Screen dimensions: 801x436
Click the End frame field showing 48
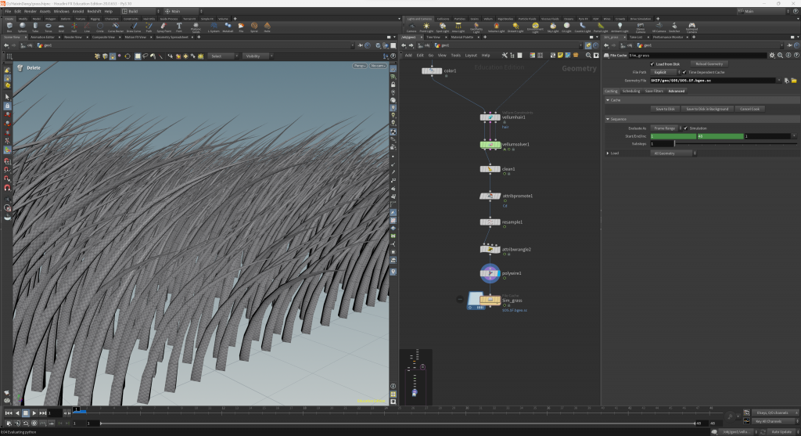[720, 136]
